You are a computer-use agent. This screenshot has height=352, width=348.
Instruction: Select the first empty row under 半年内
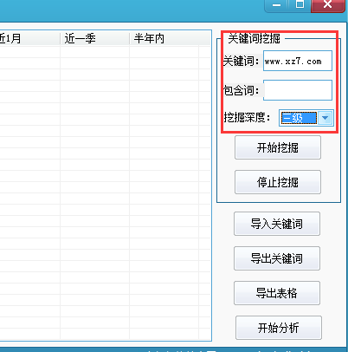164,52
